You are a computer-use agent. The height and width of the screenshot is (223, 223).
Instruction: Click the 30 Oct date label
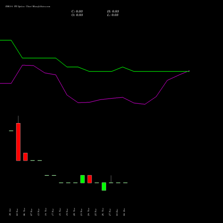10,212
